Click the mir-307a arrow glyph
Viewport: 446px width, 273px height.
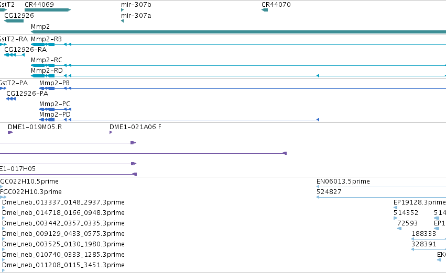pos(122,21)
